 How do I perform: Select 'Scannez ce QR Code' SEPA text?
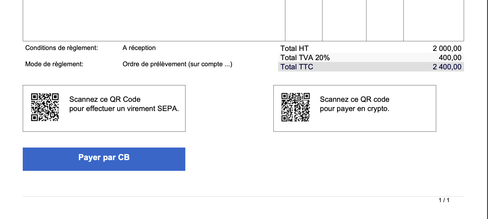point(105,99)
